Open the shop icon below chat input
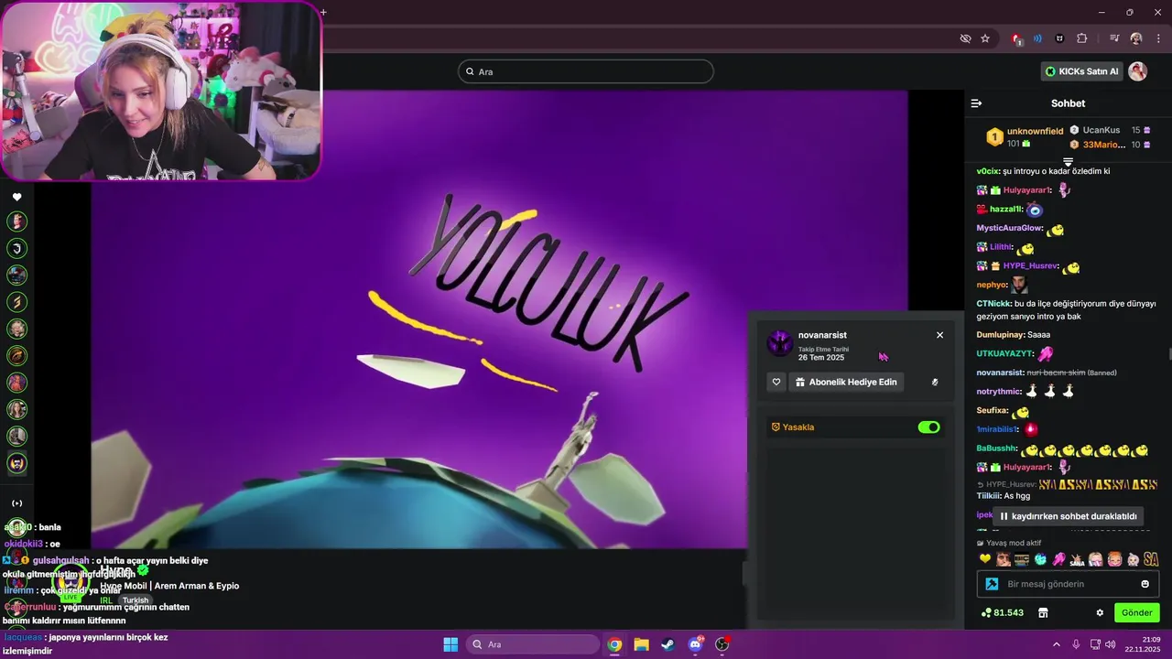 point(1042,612)
